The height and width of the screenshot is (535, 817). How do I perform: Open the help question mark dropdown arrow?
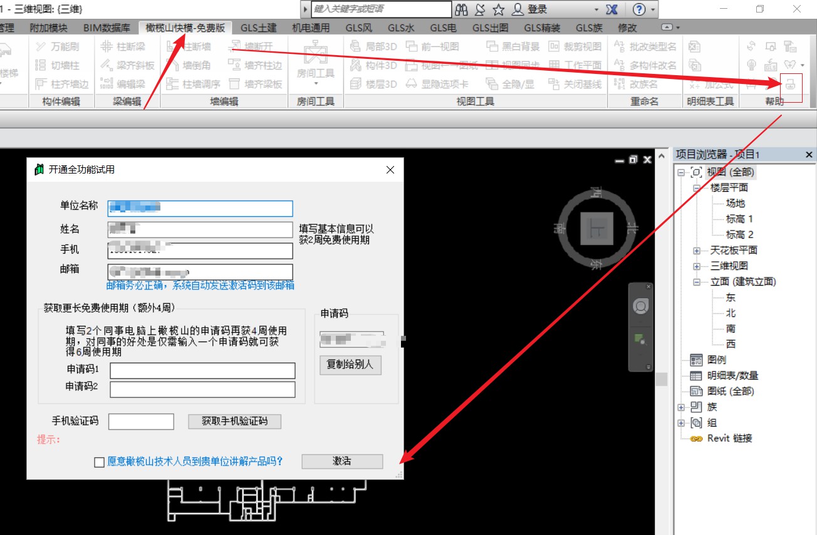653,9
